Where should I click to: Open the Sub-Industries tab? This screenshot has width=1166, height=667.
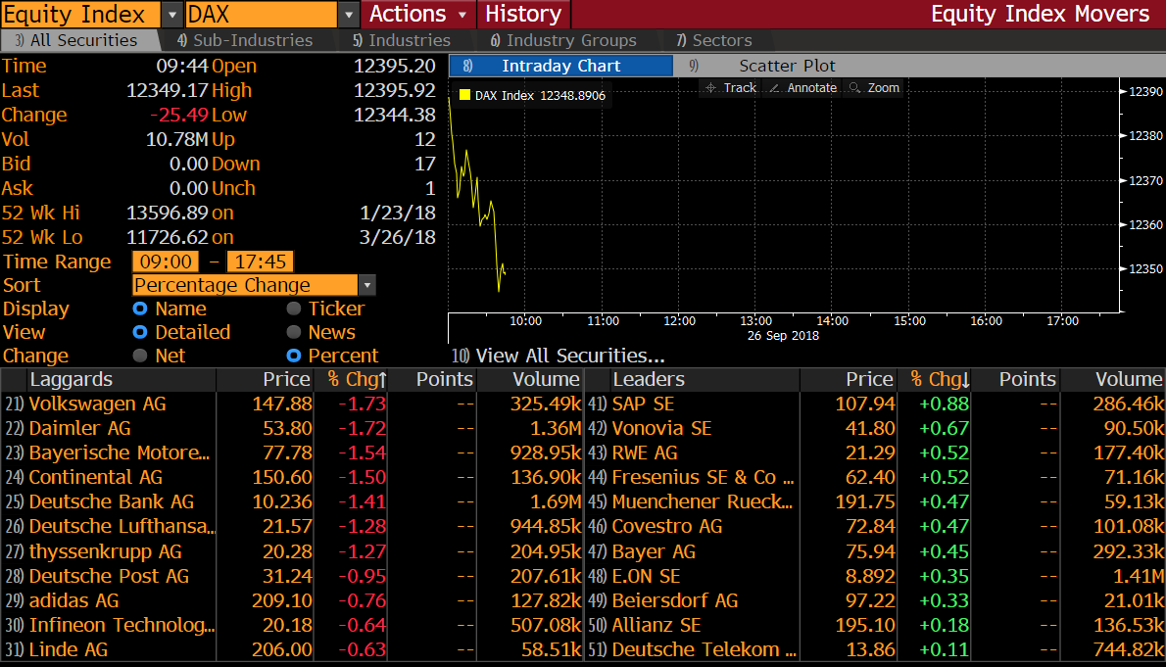(245, 41)
